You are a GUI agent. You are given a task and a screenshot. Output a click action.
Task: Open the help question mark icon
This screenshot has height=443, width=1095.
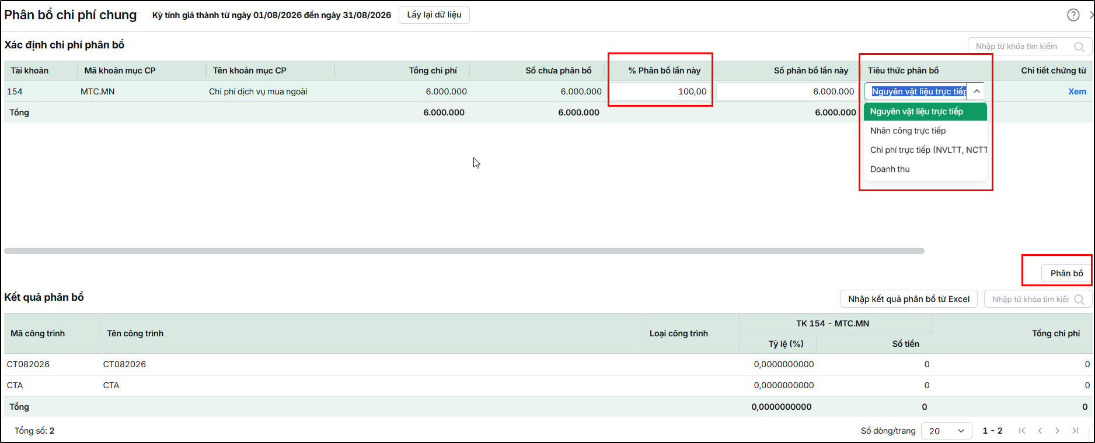point(1073,15)
